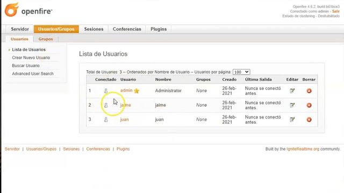The height and width of the screenshot is (193, 344).
Task: Click the Salir logout link
Action: 335,11
